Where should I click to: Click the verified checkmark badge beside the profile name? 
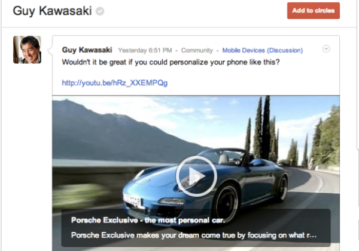tap(100, 11)
